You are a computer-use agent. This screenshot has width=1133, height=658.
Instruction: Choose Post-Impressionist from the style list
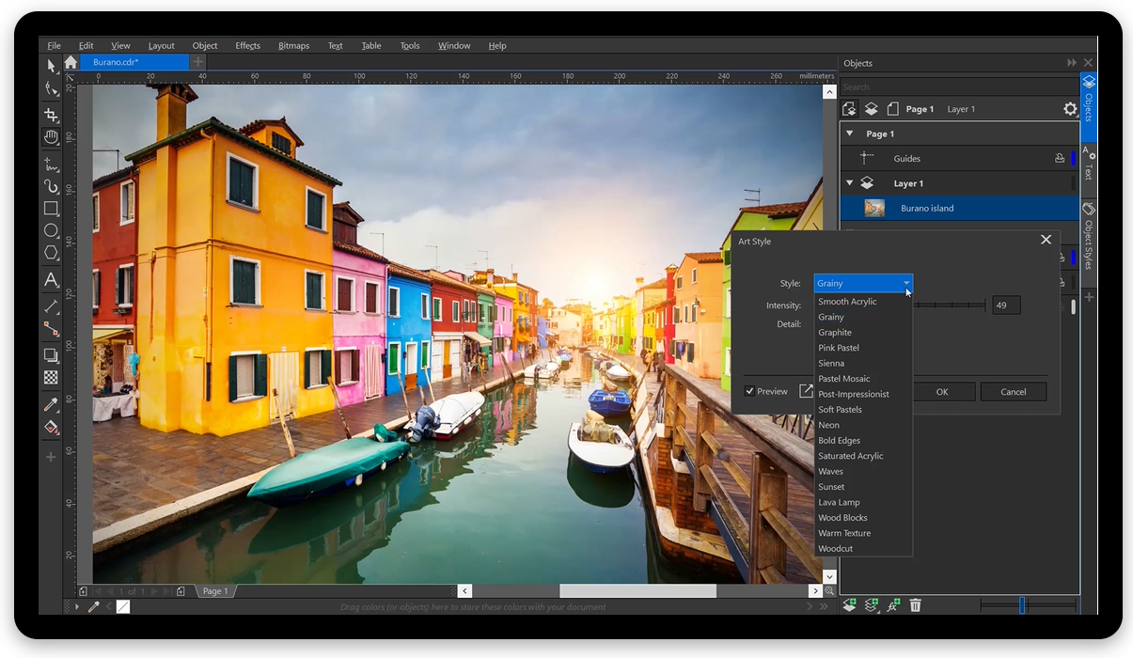tap(853, 394)
